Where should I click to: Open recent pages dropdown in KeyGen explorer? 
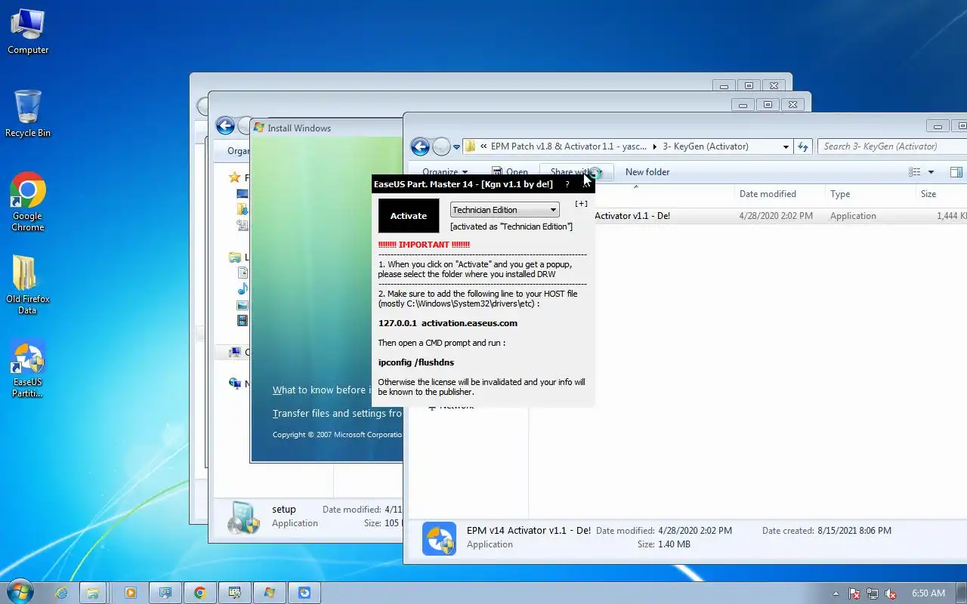click(456, 147)
